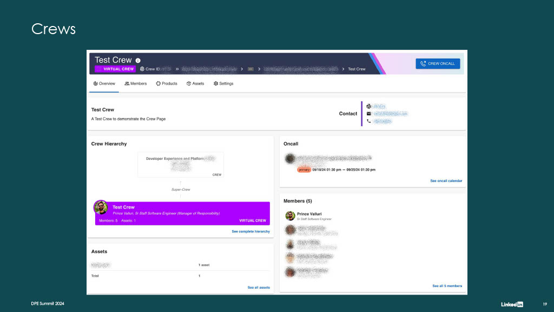The image size is (554, 312).
Task: Click the LinkedIn logo at slide bottom
Action: pyautogui.click(x=512, y=304)
